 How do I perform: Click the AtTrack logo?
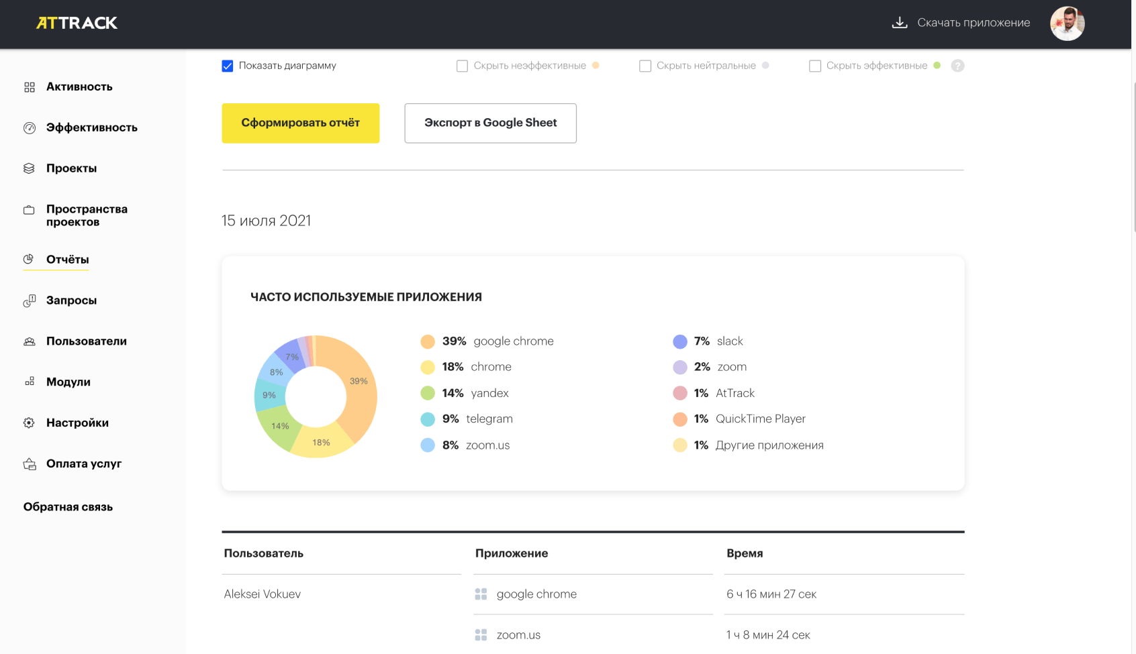tap(77, 23)
